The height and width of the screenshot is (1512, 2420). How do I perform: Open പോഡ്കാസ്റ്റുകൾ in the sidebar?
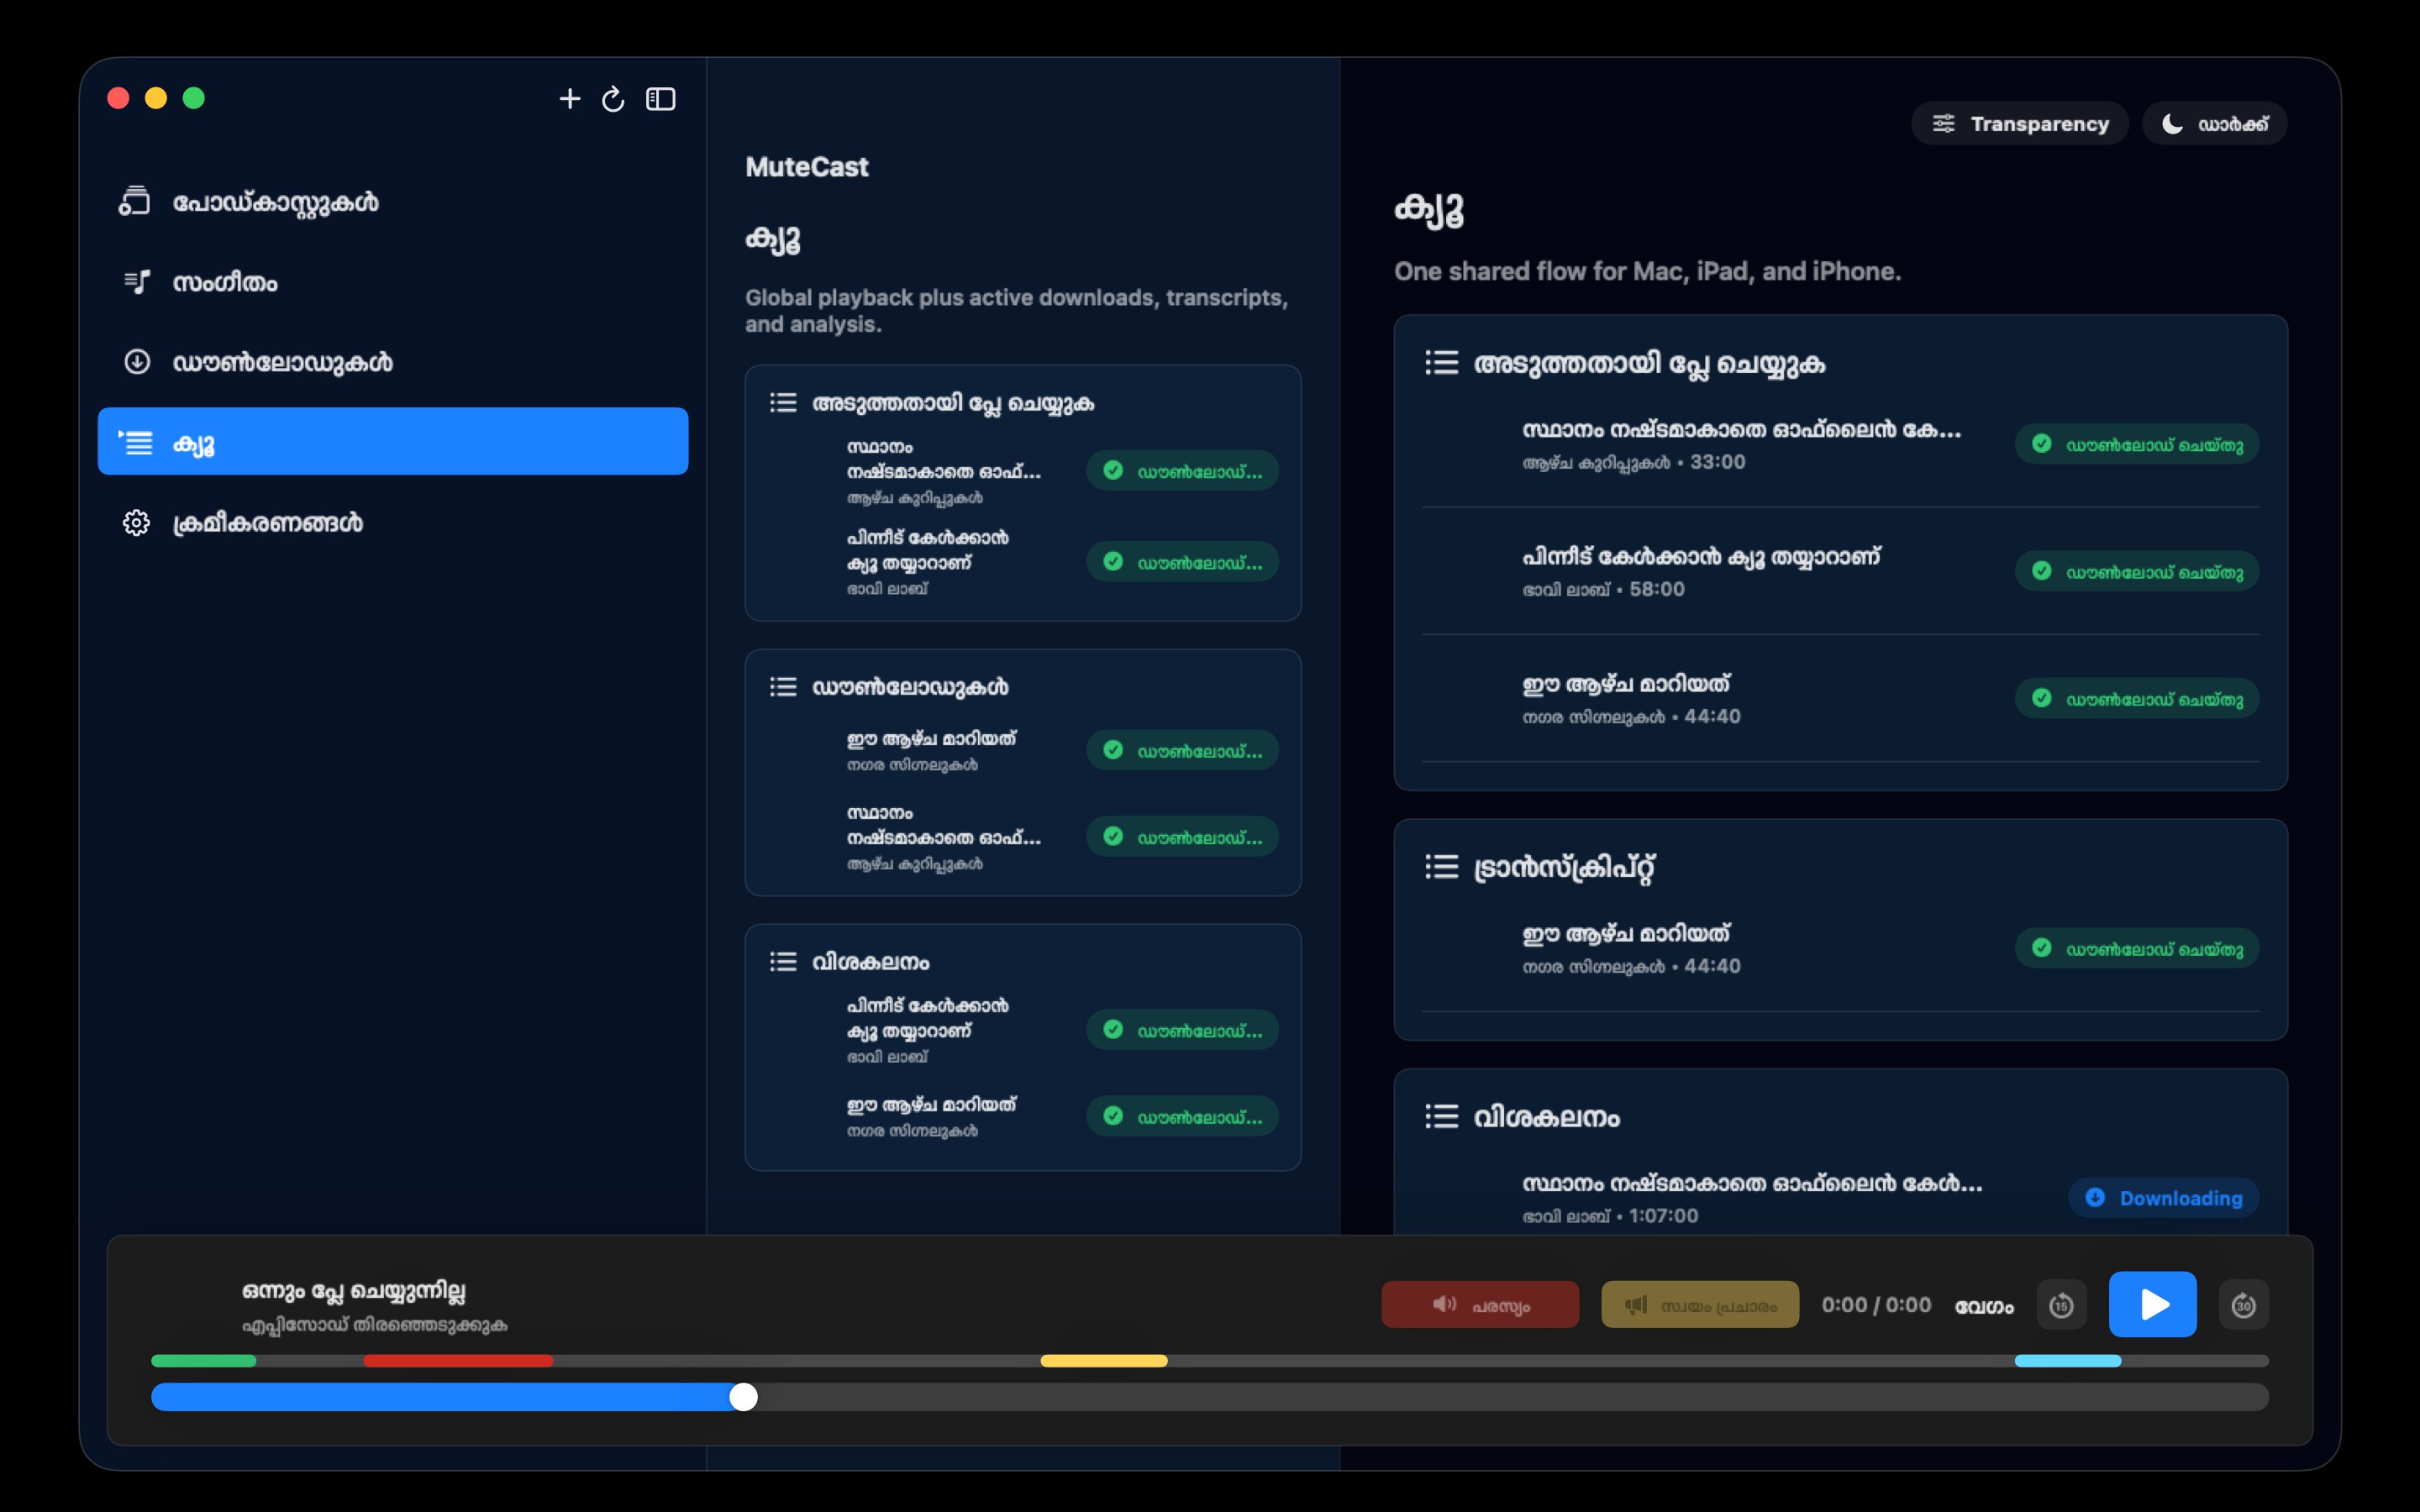(393, 202)
